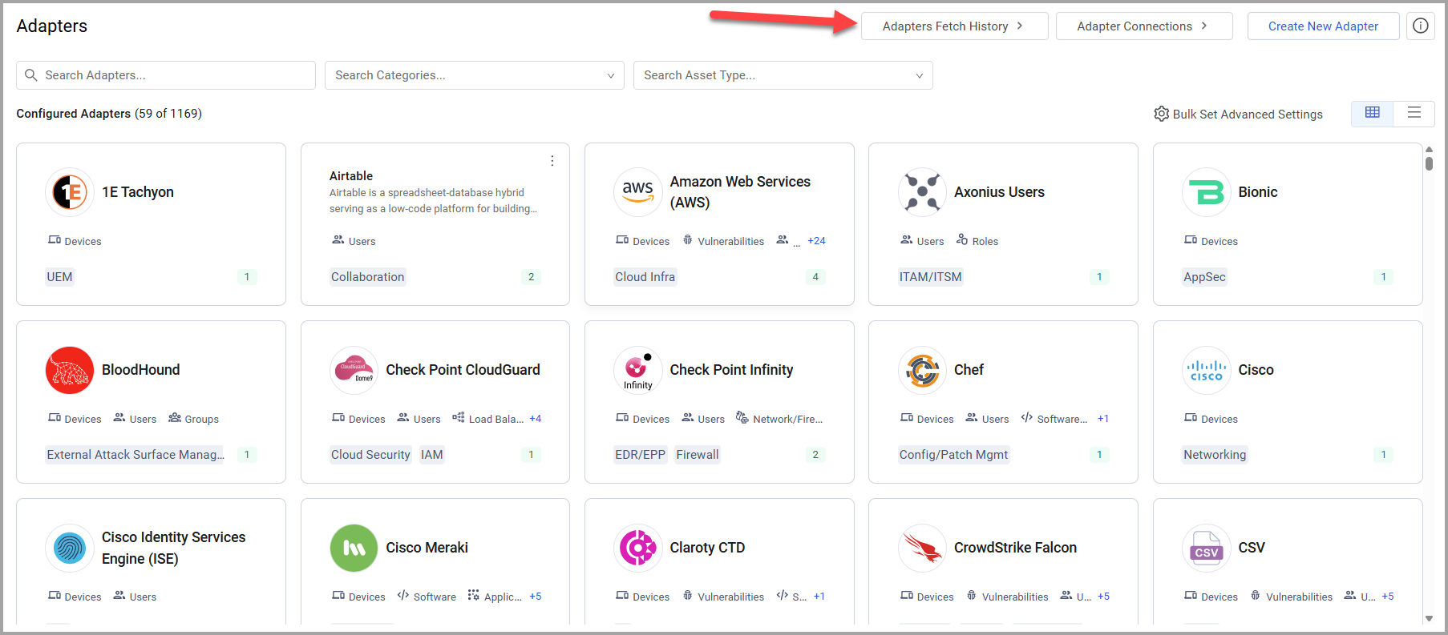
Task: Click the scrollbar down arrow
Action: coord(1429,618)
